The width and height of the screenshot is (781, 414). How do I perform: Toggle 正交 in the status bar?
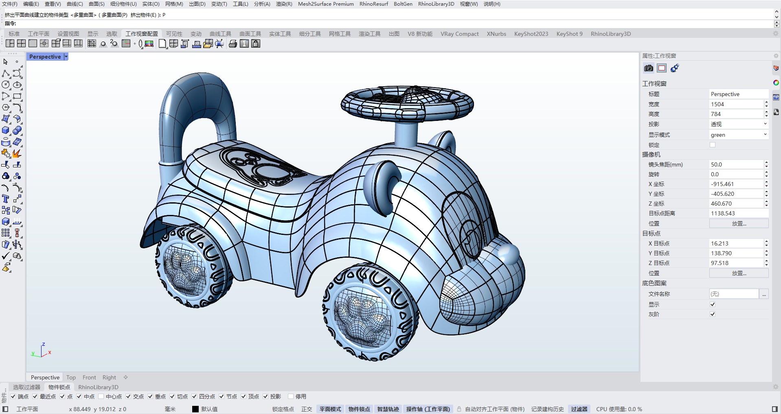pos(307,409)
